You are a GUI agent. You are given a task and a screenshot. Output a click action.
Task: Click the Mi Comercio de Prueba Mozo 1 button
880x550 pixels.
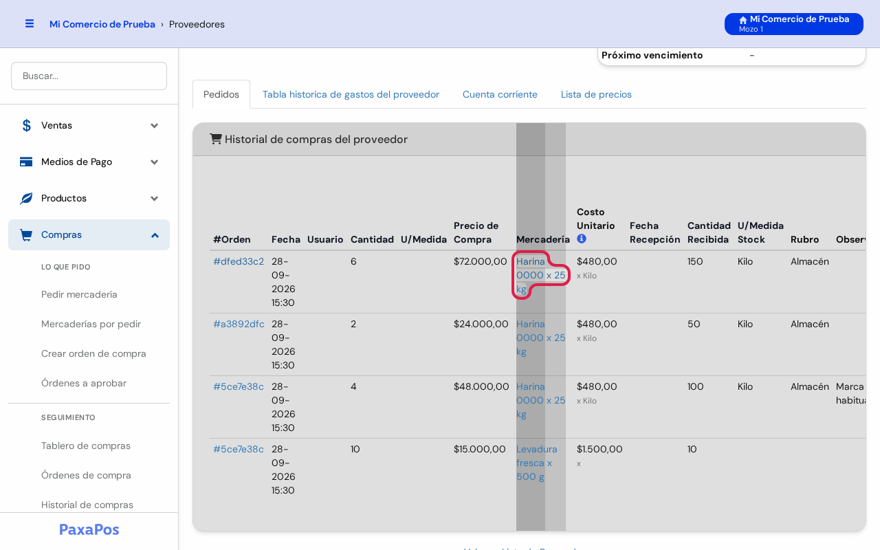pos(794,24)
